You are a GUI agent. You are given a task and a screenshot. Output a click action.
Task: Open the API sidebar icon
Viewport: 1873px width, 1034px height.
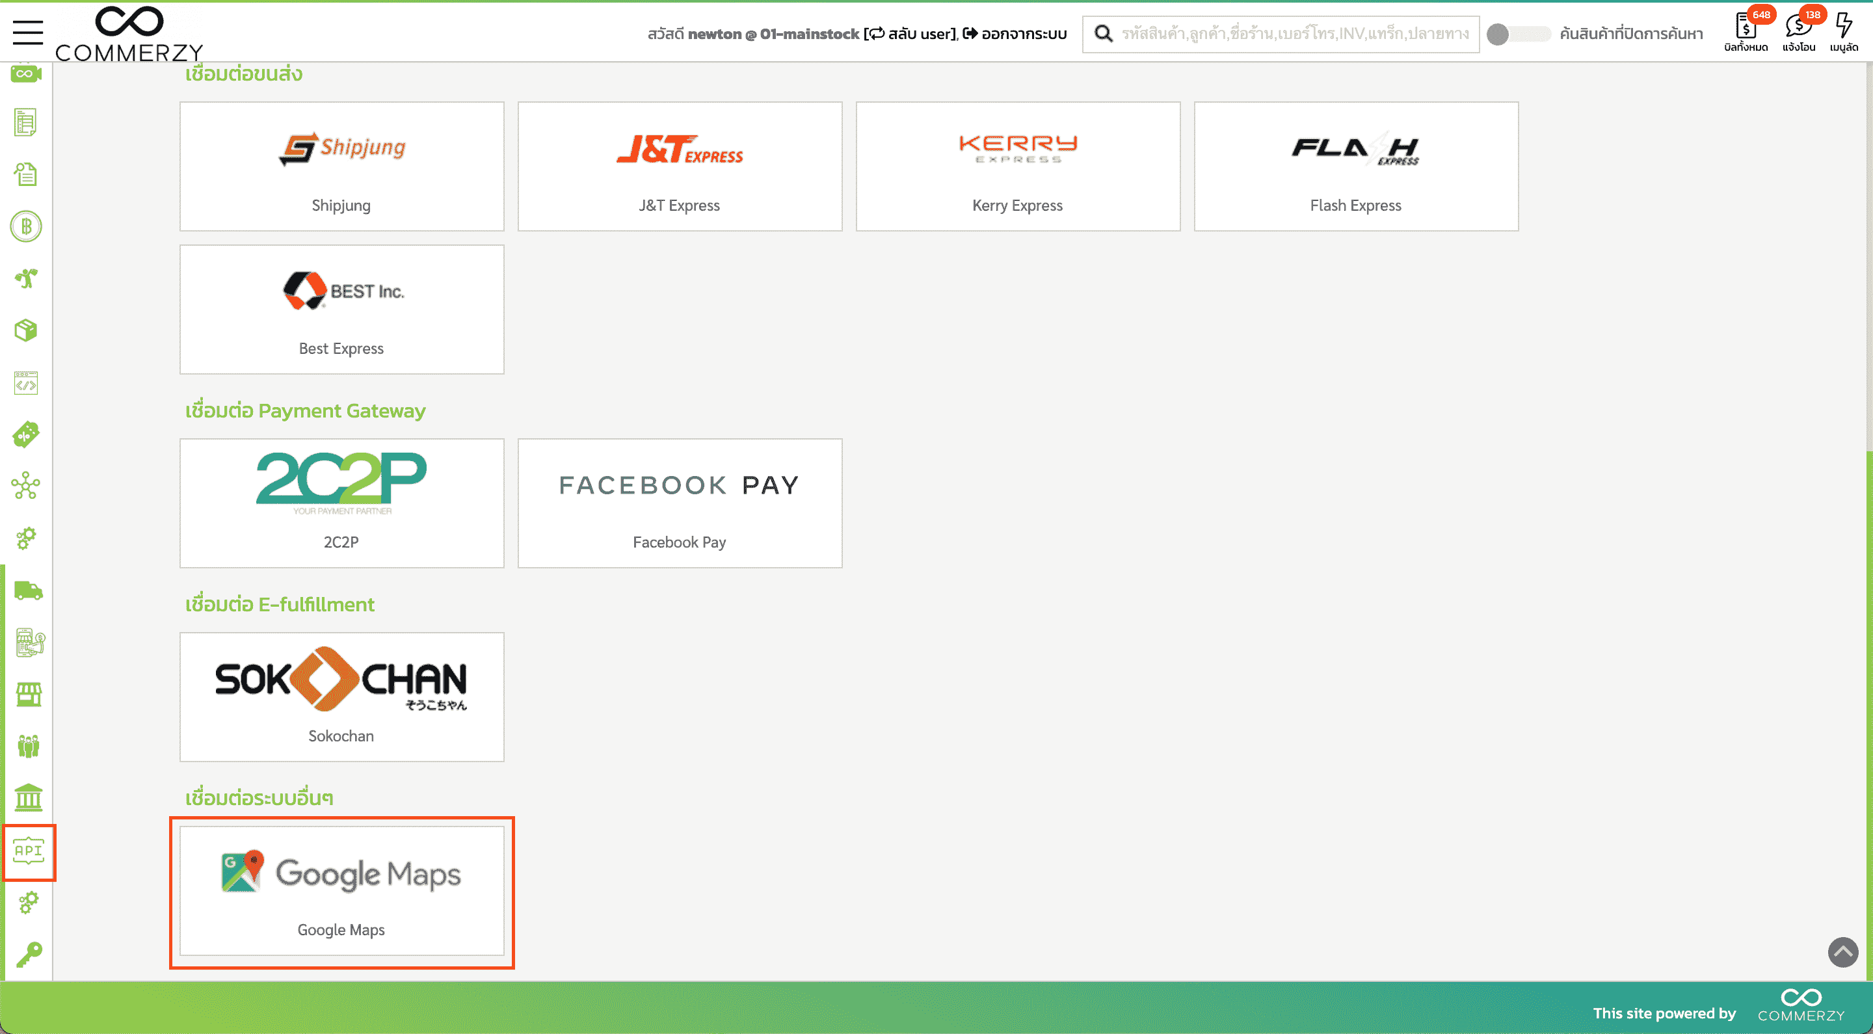29,851
